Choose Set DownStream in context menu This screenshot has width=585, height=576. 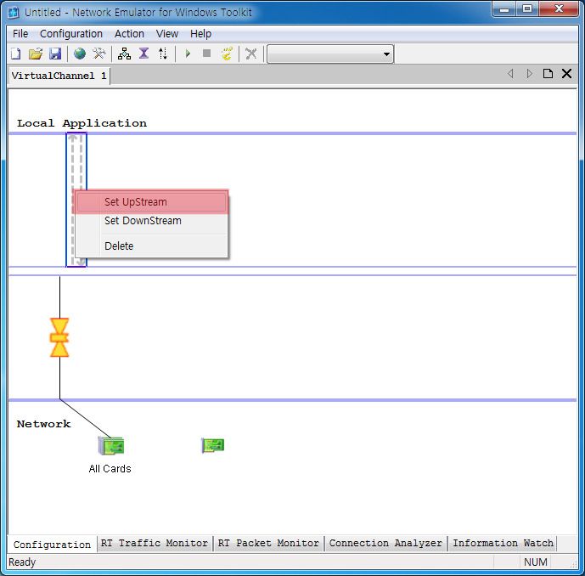[x=151, y=221]
